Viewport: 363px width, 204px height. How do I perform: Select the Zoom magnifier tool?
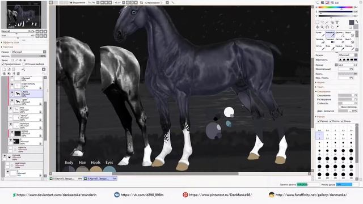tap(322, 27)
